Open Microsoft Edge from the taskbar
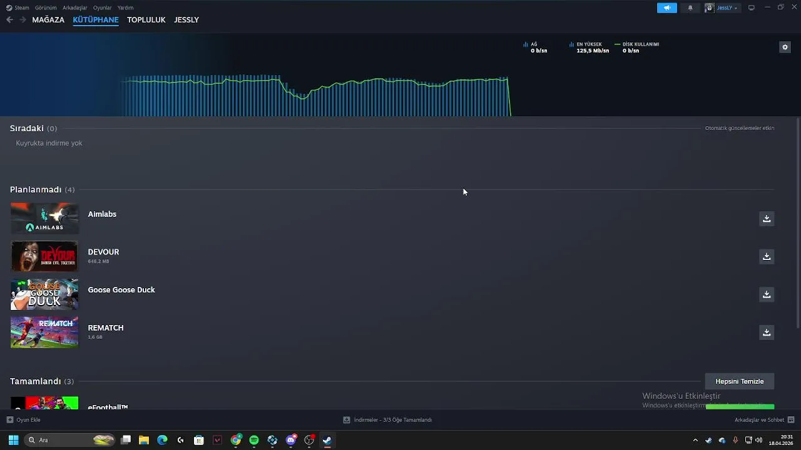Screen dimensions: 801x450 point(162,440)
